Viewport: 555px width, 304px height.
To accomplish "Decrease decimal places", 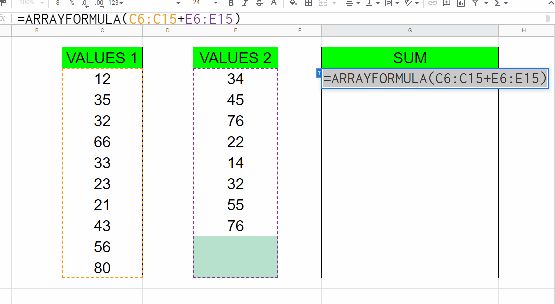I will pyautogui.click(x=85, y=3).
